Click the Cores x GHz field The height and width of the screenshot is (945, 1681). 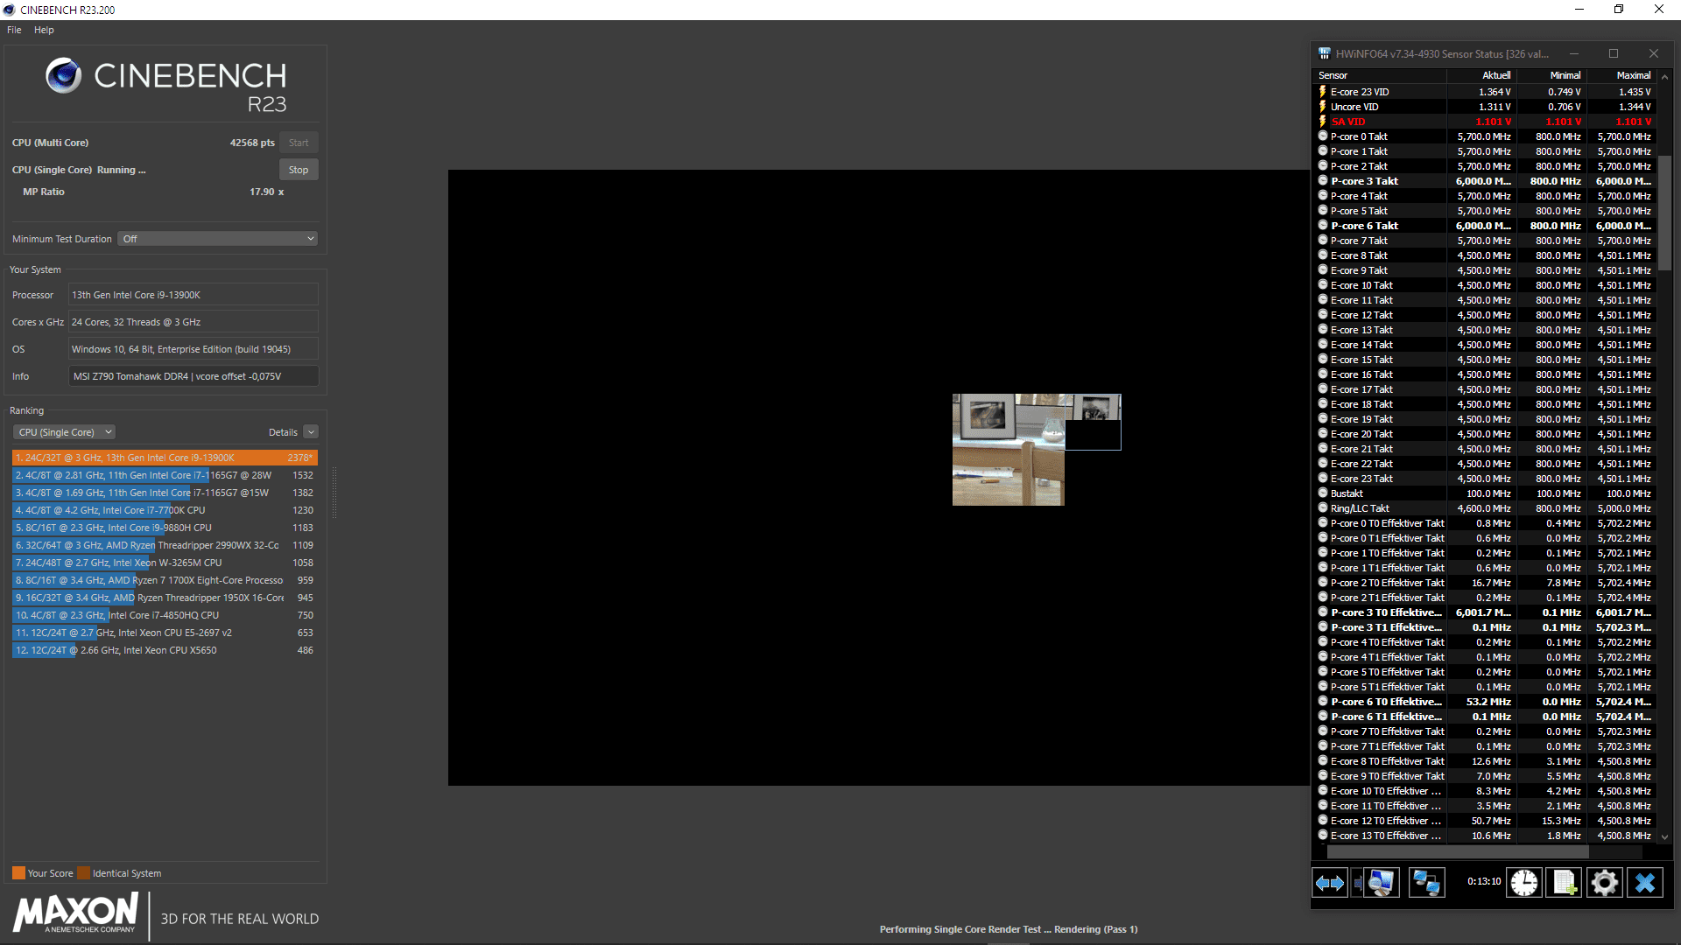click(x=193, y=322)
